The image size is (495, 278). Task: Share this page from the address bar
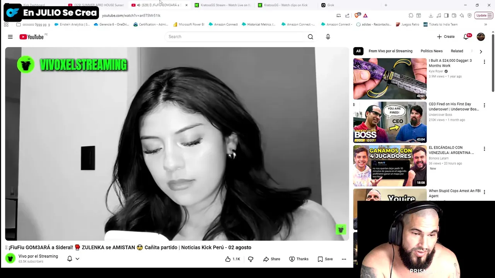click(x=347, y=15)
